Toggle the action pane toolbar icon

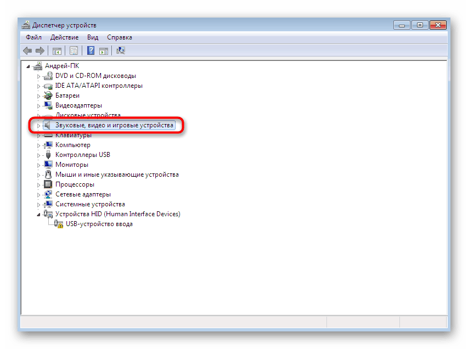click(104, 50)
